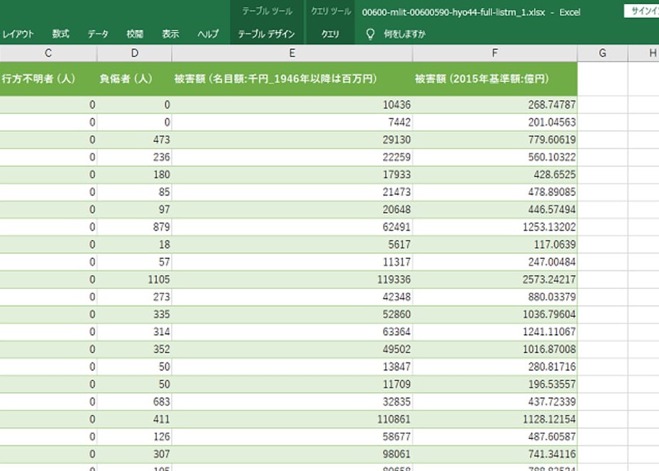Switch to the 表示 tab
The image size is (659, 471).
[x=170, y=34]
